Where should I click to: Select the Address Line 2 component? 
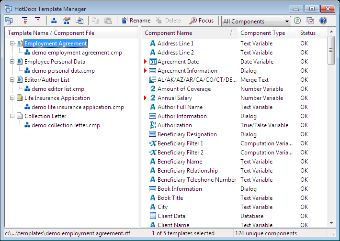(x=176, y=53)
